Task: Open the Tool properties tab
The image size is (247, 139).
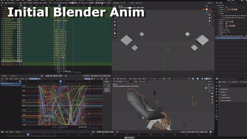Action: [216, 82]
